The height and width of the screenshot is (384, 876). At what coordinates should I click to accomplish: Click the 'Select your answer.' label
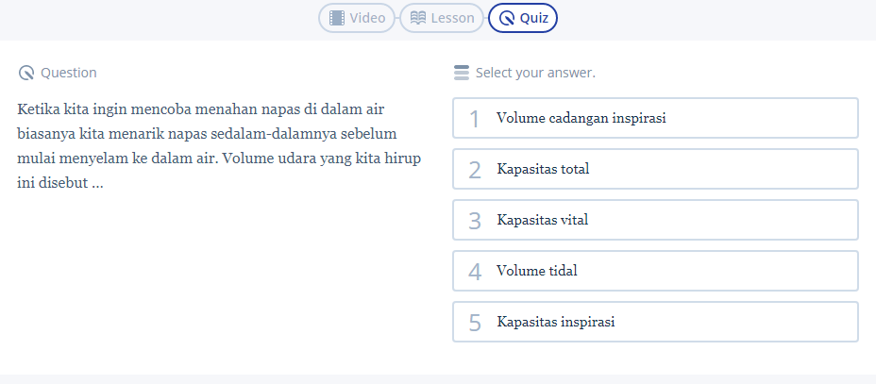click(535, 73)
